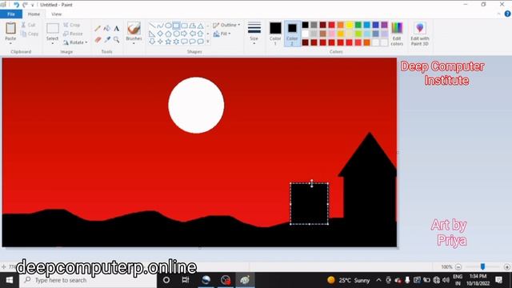This screenshot has height=288, width=512.
Task: Pick the orange swatch in top row
Action: 340,25
